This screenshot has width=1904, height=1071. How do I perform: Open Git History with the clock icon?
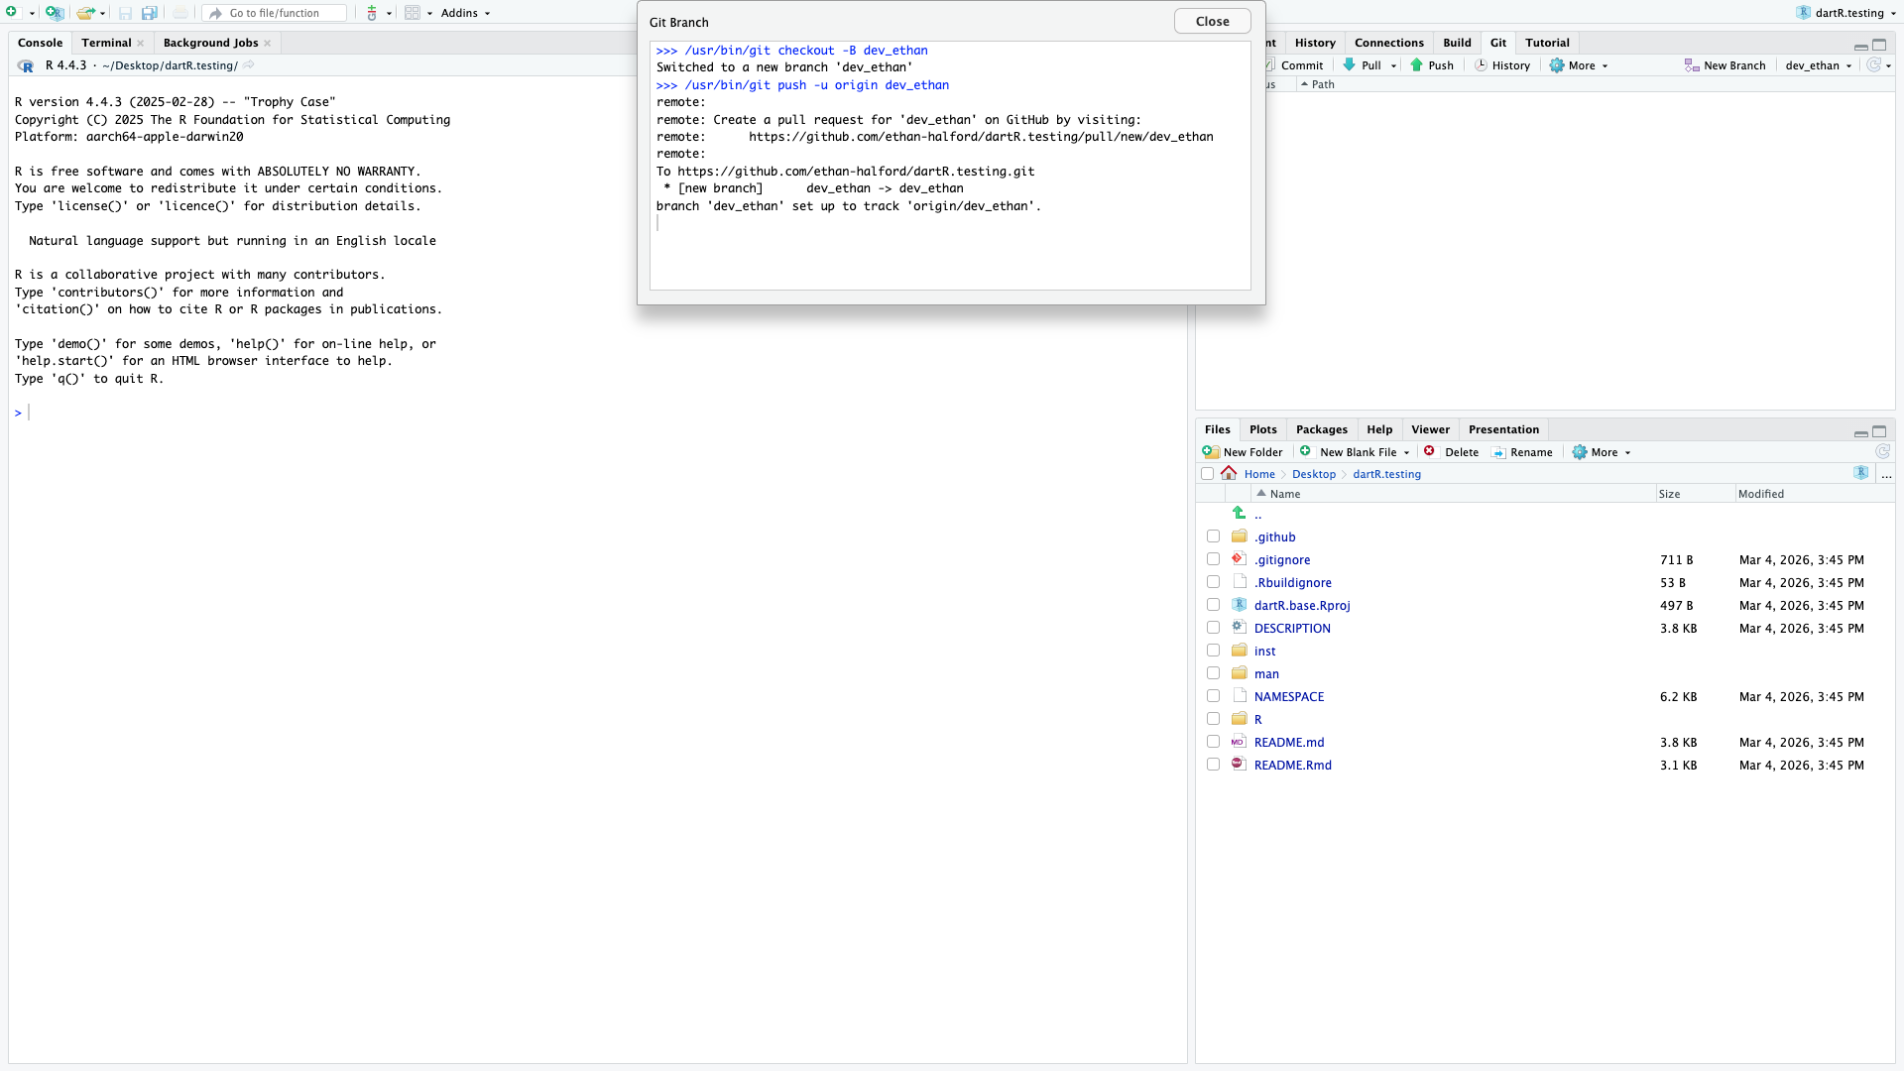tap(1481, 65)
